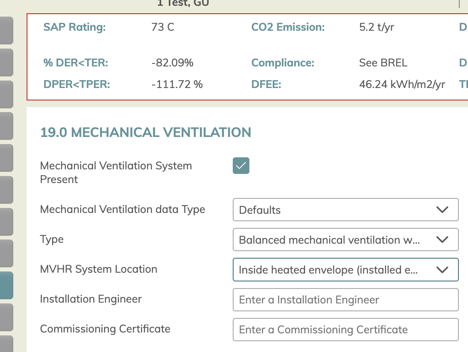
Task: Focus the Commissioning Certificate text field
Action: pos(346,330)
